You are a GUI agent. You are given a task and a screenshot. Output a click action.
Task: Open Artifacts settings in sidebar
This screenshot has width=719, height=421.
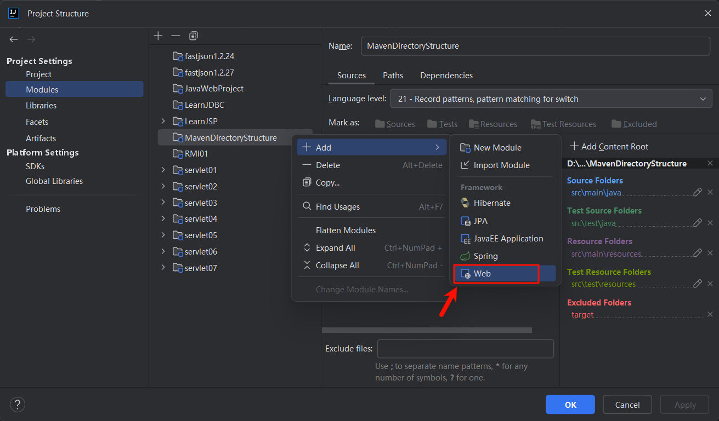[x=41, y=138]
